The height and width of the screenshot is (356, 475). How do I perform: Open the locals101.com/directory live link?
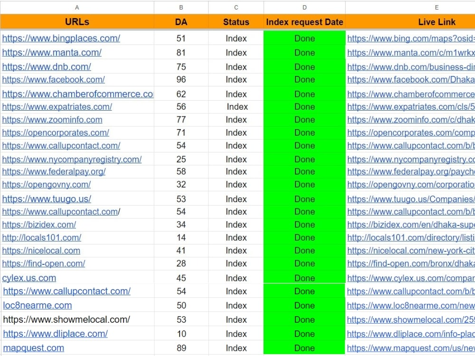click(411, 238)
